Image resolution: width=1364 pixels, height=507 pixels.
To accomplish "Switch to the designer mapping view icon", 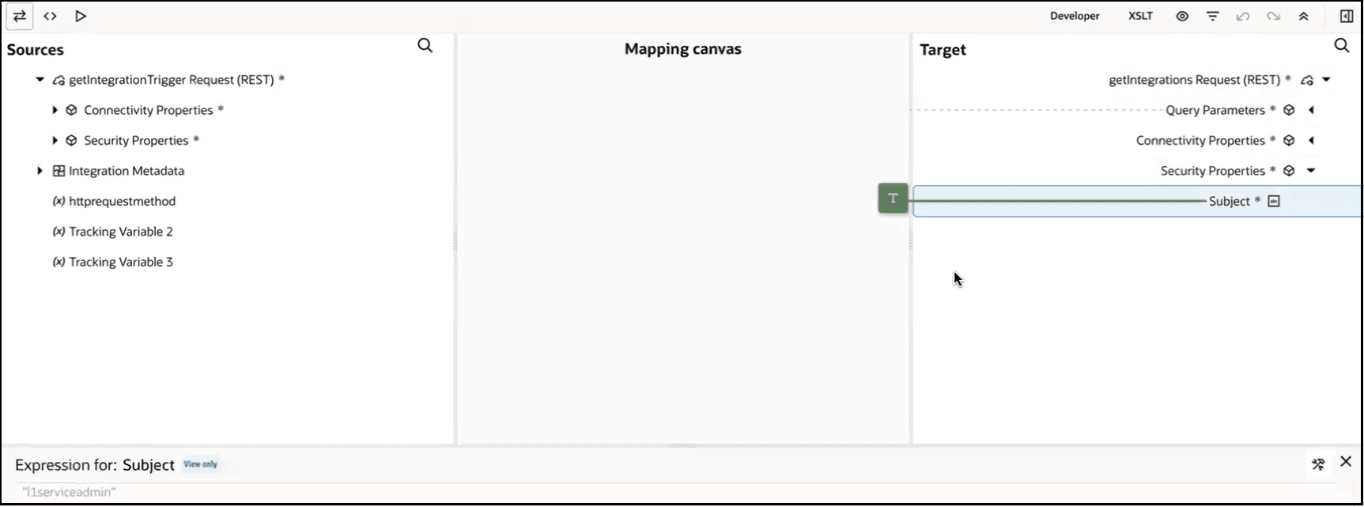I will point(20,16).
